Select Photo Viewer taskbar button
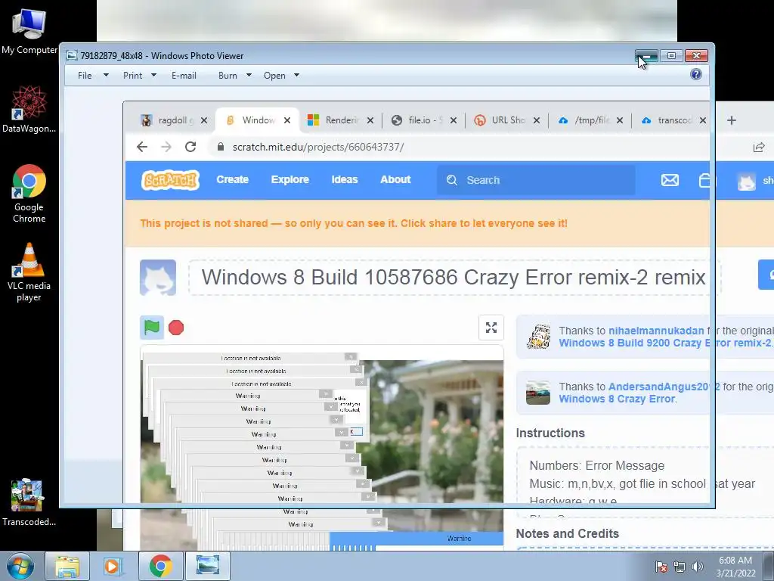 coord(207,566)
